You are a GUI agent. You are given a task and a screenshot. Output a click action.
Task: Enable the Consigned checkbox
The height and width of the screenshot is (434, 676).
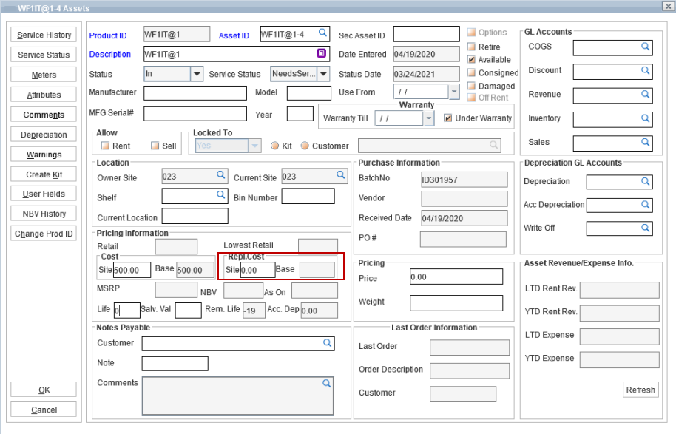471,72
